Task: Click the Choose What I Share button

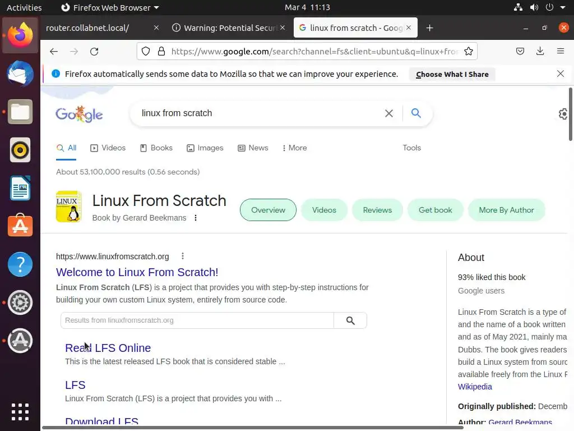Action: tap(452, 74)
